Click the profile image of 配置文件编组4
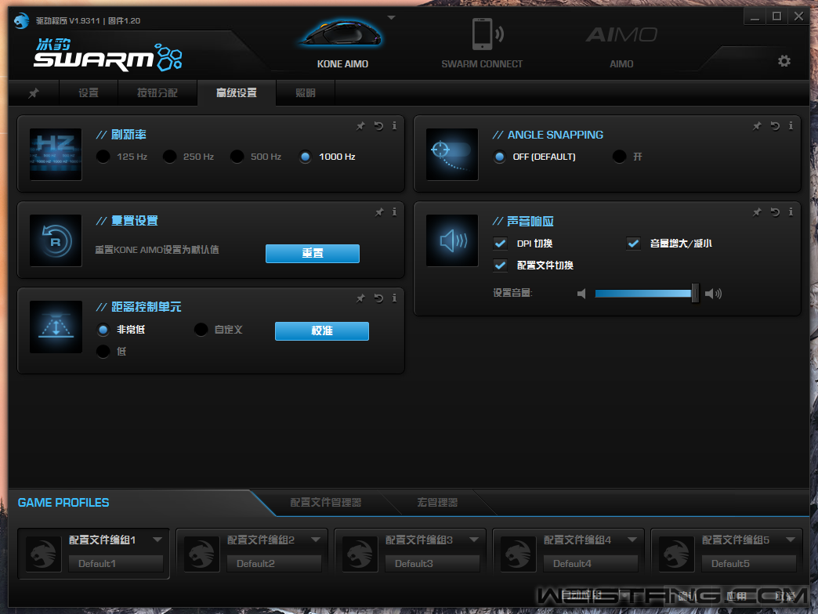Image resolution: width=818 pixels, height=614 pixels. pos(518,554)
